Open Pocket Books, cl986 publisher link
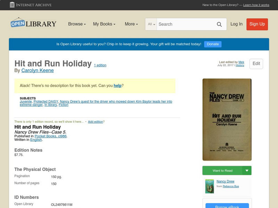278x208 pixels. point(50,136)
